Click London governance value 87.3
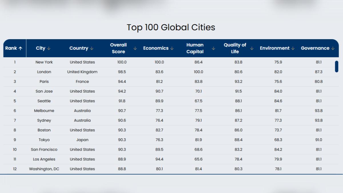 click(319, 72)
